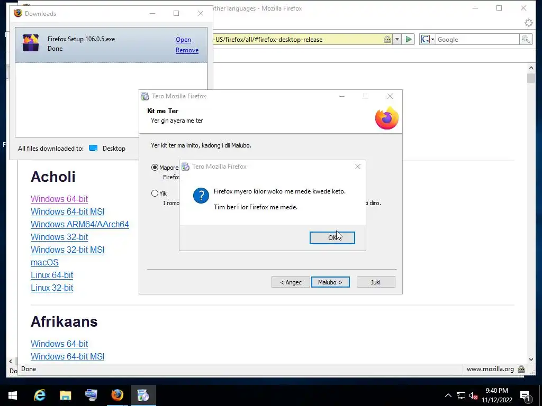Open the Desktop download folder link
The height and width of the screenshot is (406, 542).
click(x=114, y=149)
